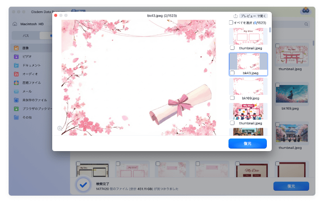Switch to the パス (Path) tab
This screenshot has width=324, height=206.
26,36
